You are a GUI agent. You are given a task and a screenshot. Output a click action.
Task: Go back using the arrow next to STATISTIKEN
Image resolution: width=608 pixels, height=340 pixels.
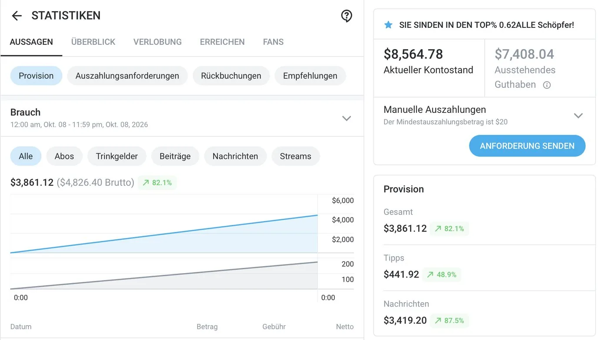coord(17,16)
